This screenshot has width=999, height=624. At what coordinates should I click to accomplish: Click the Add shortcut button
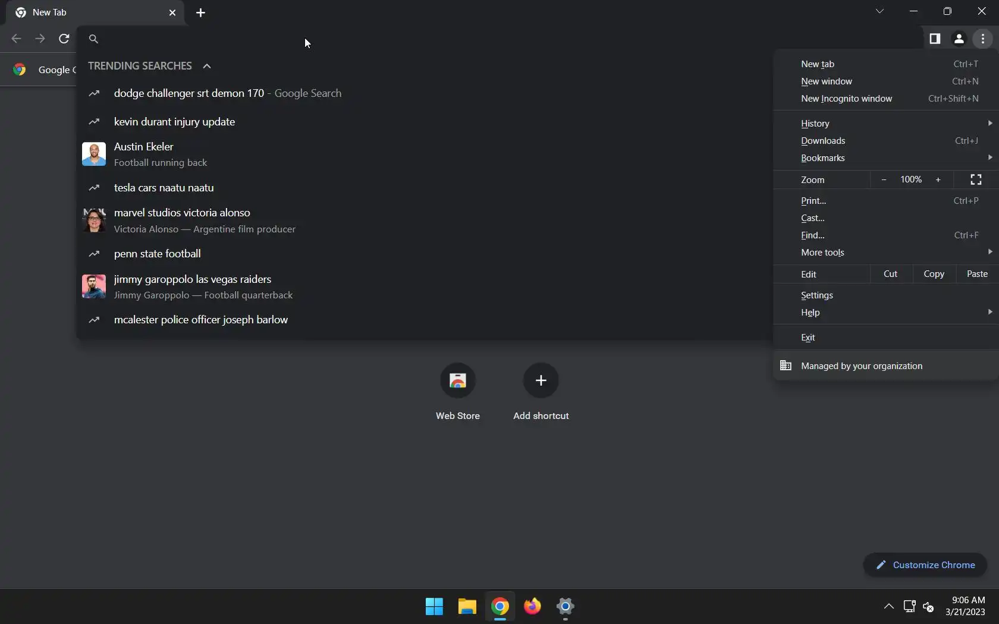coord(541,391)
